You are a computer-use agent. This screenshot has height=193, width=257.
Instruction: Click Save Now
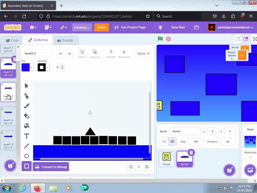point(178,27)
